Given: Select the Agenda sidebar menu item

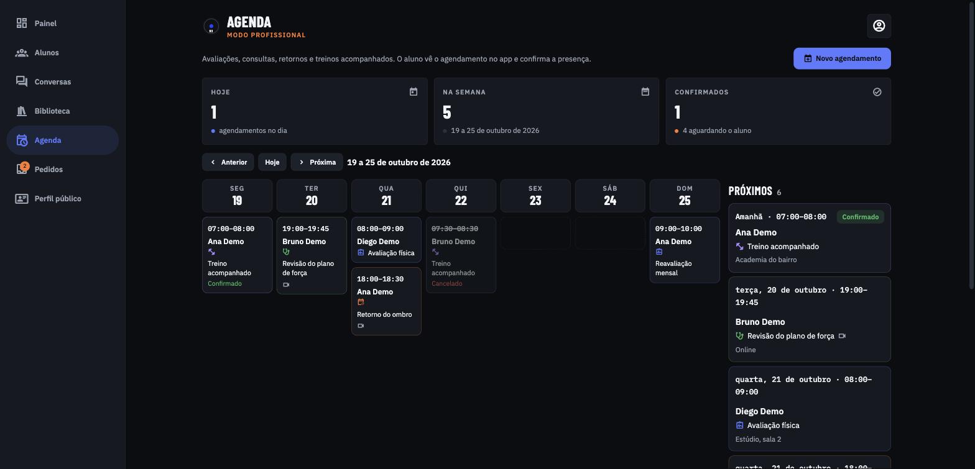Looking at the screenshot, I should coord(63,140).
